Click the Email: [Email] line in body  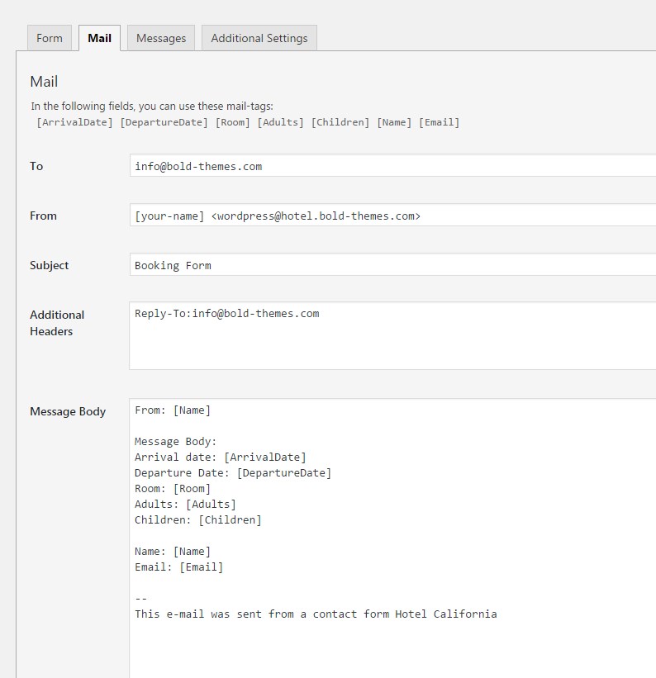[x=178, y=567]
